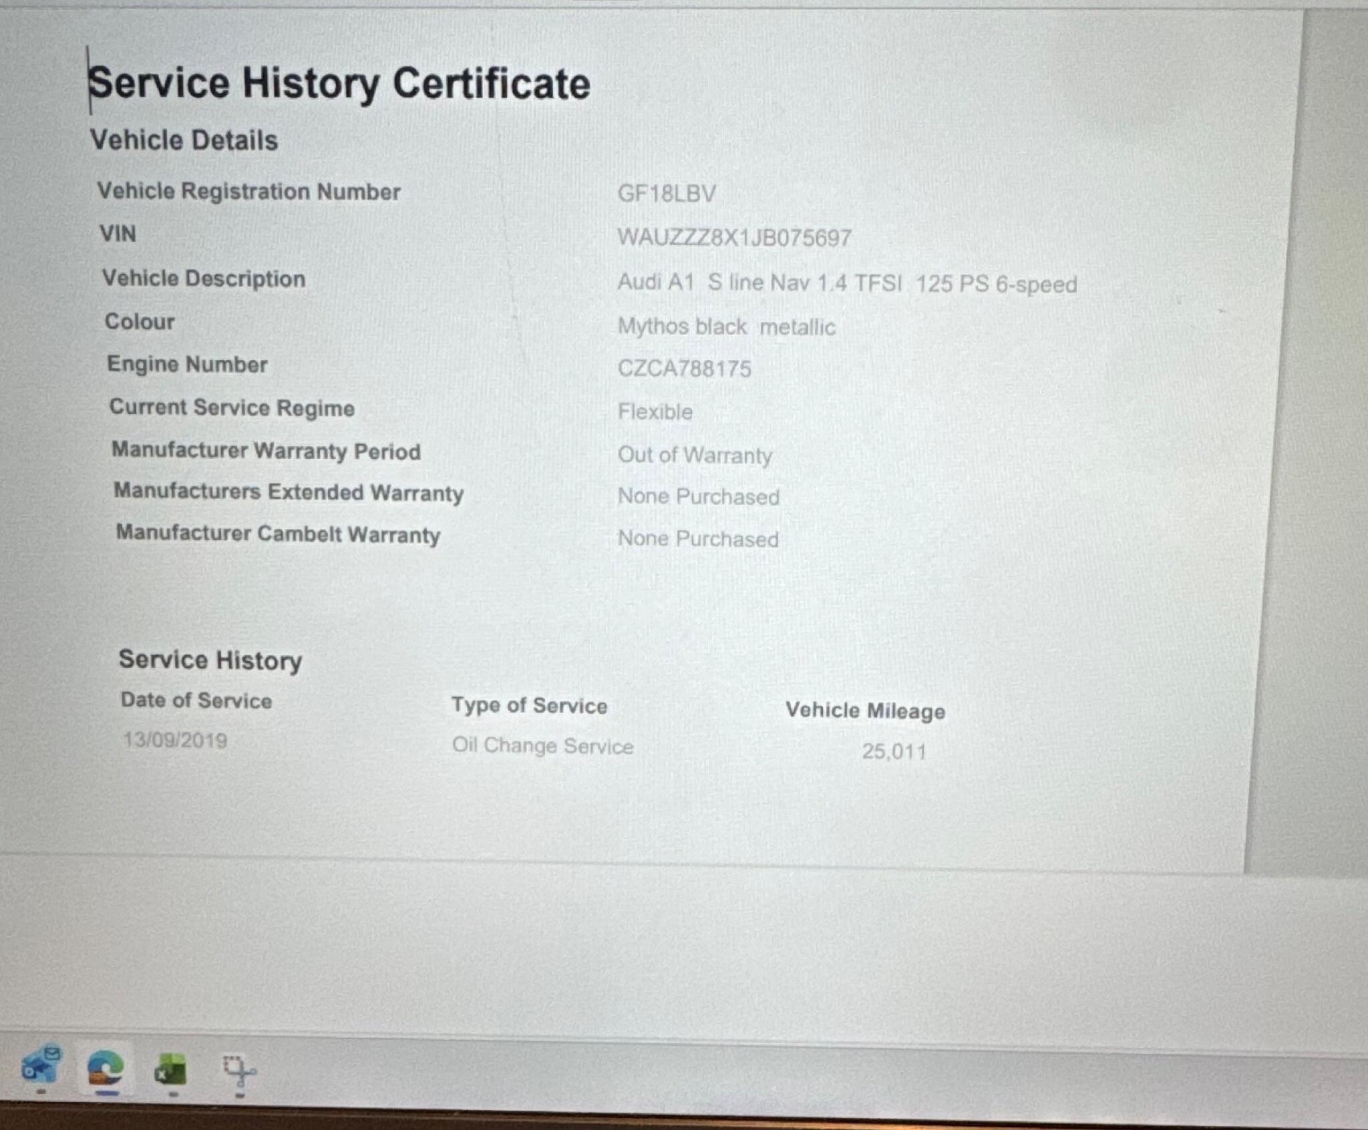Click the Oil Change Service entry
Viewport: 1368px width, 1130px height.
(x=542, y=745)
